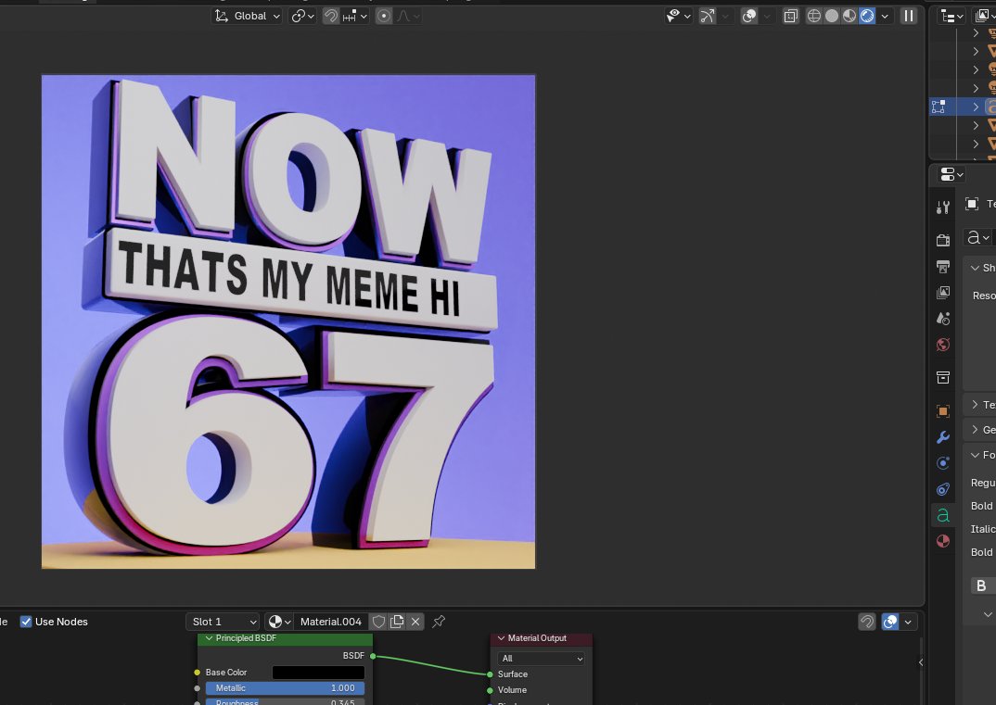Expand the highlighted text object in Outliner
Image resolution: width=996 pixels, height=705 pixels.
click(x=976, y=107)
